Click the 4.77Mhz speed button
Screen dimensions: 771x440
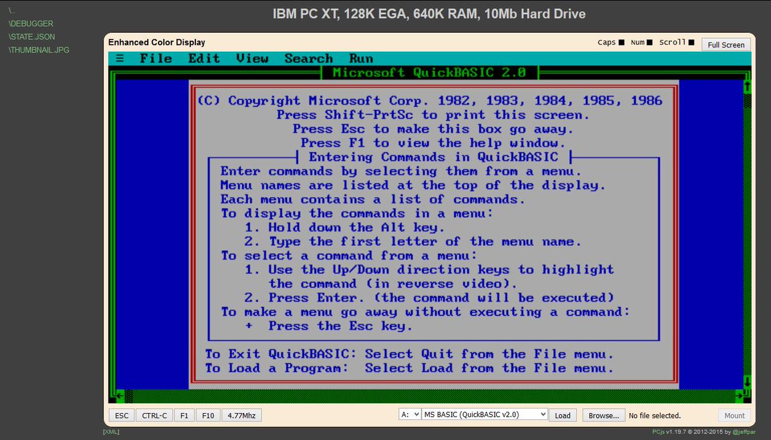tap(242, 416)
